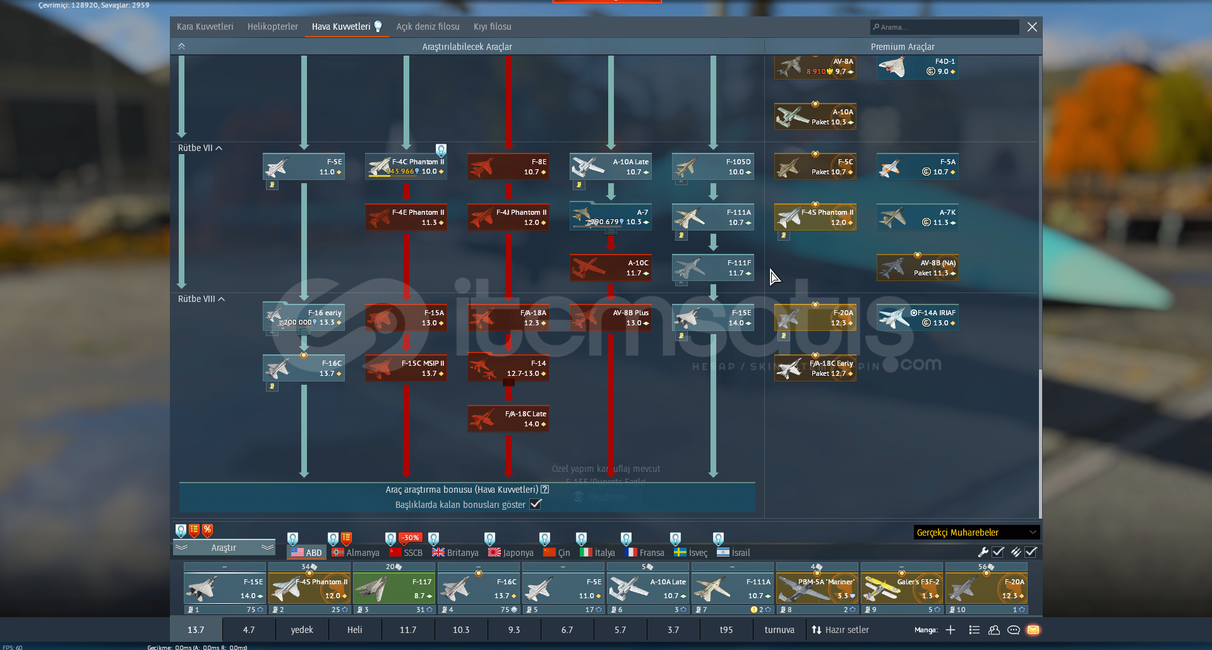
Task: Select the F-105D aircraft card
Action: pyautogui.click(x=713, y=167)
